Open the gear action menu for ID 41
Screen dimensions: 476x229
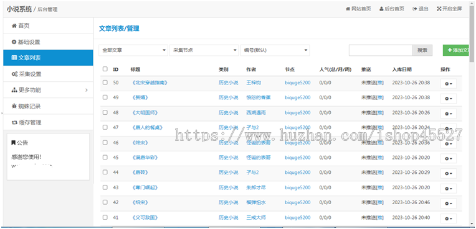tap(449, 218)
